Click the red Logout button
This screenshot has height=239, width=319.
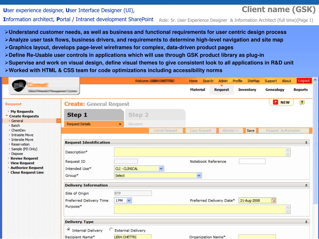[x=304, y=81]
